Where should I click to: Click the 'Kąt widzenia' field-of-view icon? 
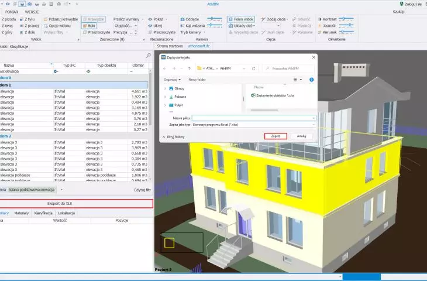coord(182,26)
